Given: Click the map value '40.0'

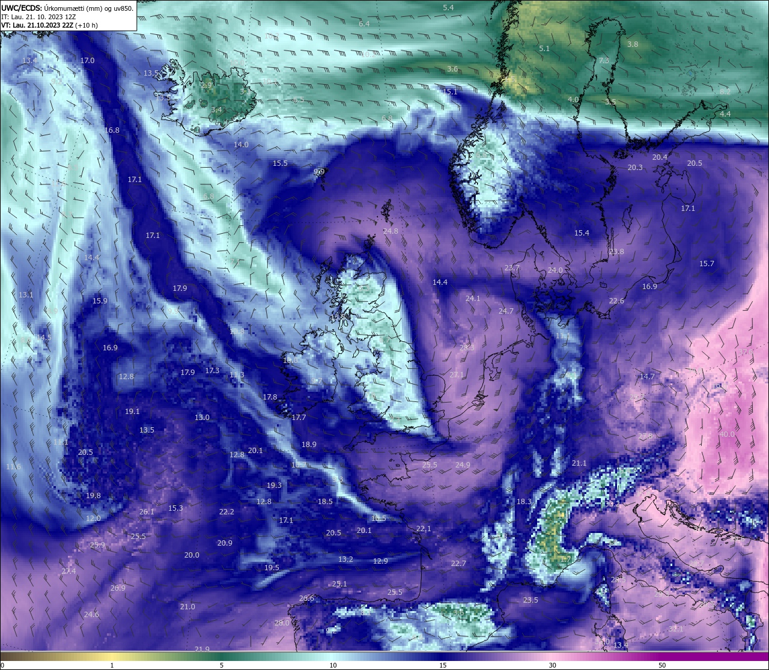Looking at the screenshot, I should (x=727, y=434).
